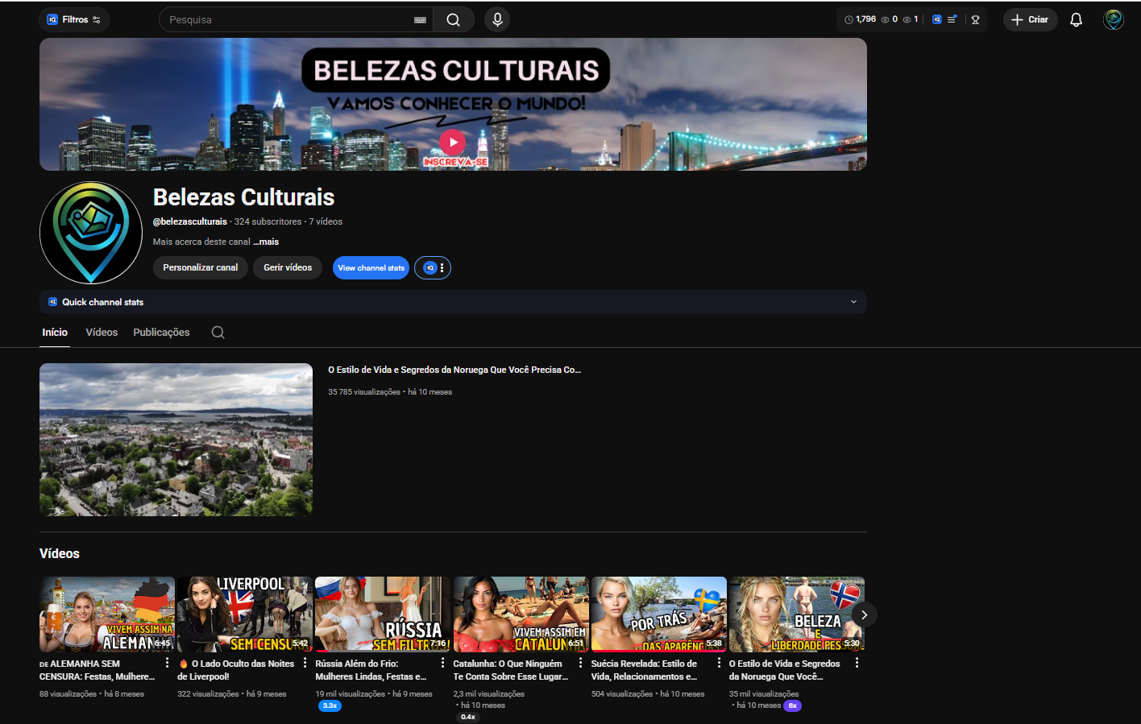Image resolution: width=1141 pixels, height=724 pixels.
Task: Expand the Quick channel stats panel
Action: click(453, 302)
